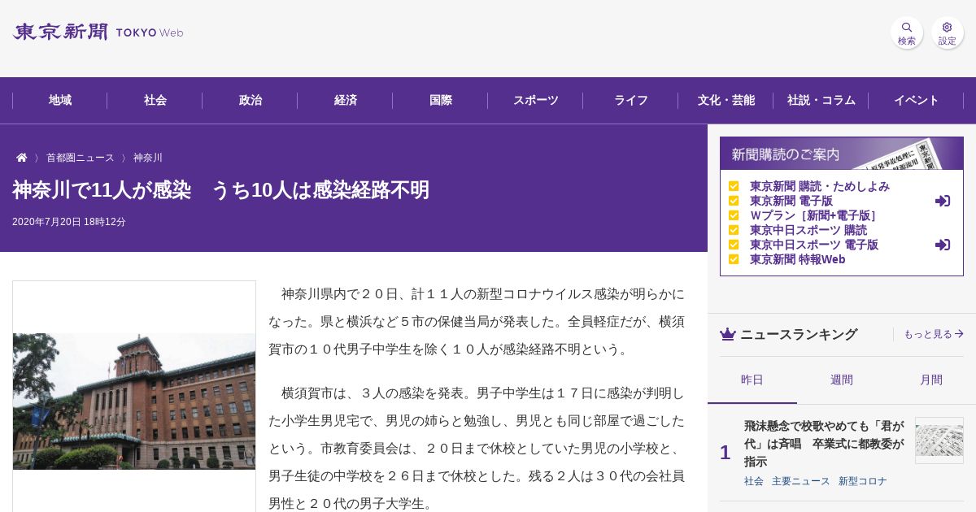Open Wプラン［新聞+電子版］ link
The width and height of the screenshot is (976, 512).
(x=814, y=215)
